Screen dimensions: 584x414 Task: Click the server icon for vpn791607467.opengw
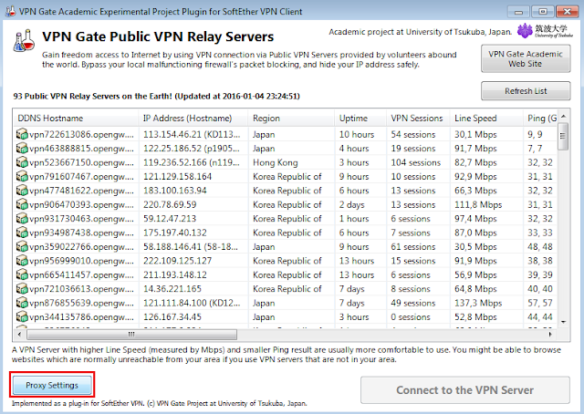click(22, 176)
